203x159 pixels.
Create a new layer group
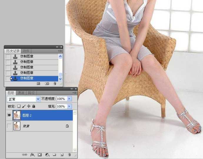click(54, 155)
